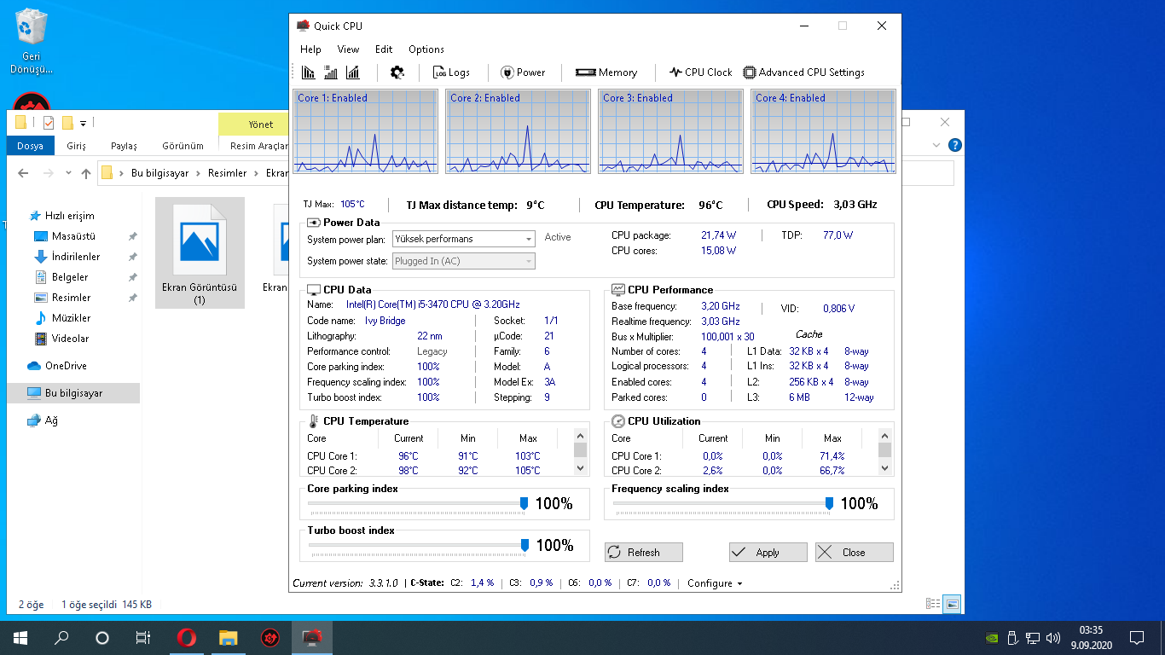Switch to the Paylaş ribbon tab

tap(124, 146)
